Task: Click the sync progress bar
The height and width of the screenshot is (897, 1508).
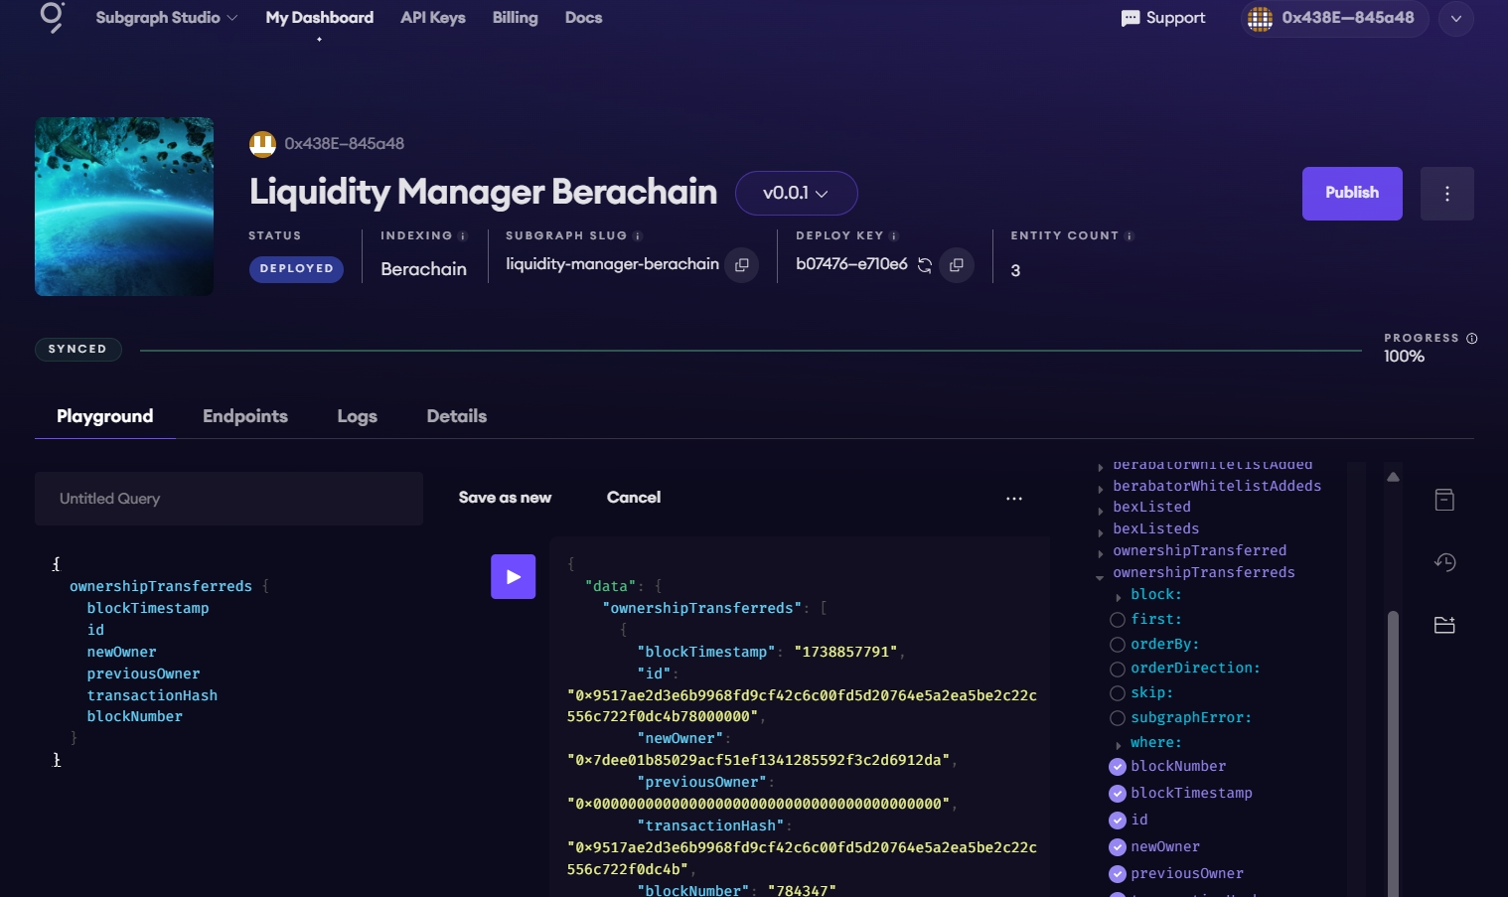Action: [751, 351]
